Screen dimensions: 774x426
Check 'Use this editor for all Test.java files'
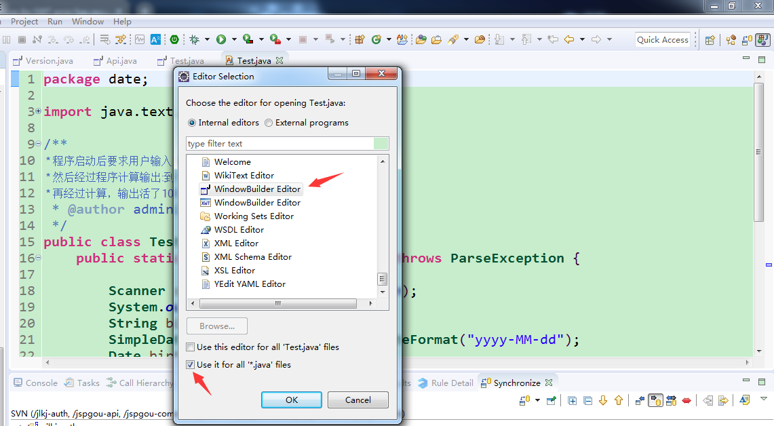point(191,347)
